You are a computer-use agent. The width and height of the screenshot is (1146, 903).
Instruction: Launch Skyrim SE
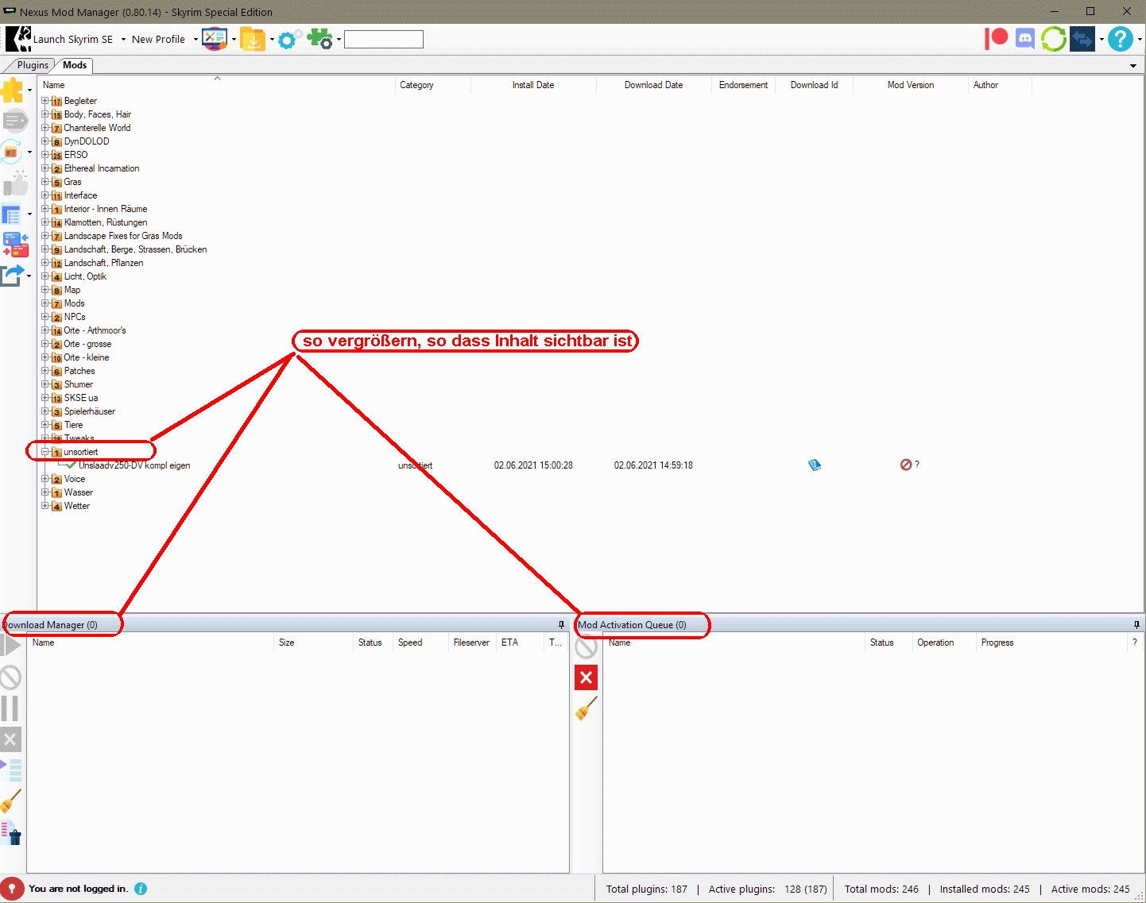[x=72, y=39]
